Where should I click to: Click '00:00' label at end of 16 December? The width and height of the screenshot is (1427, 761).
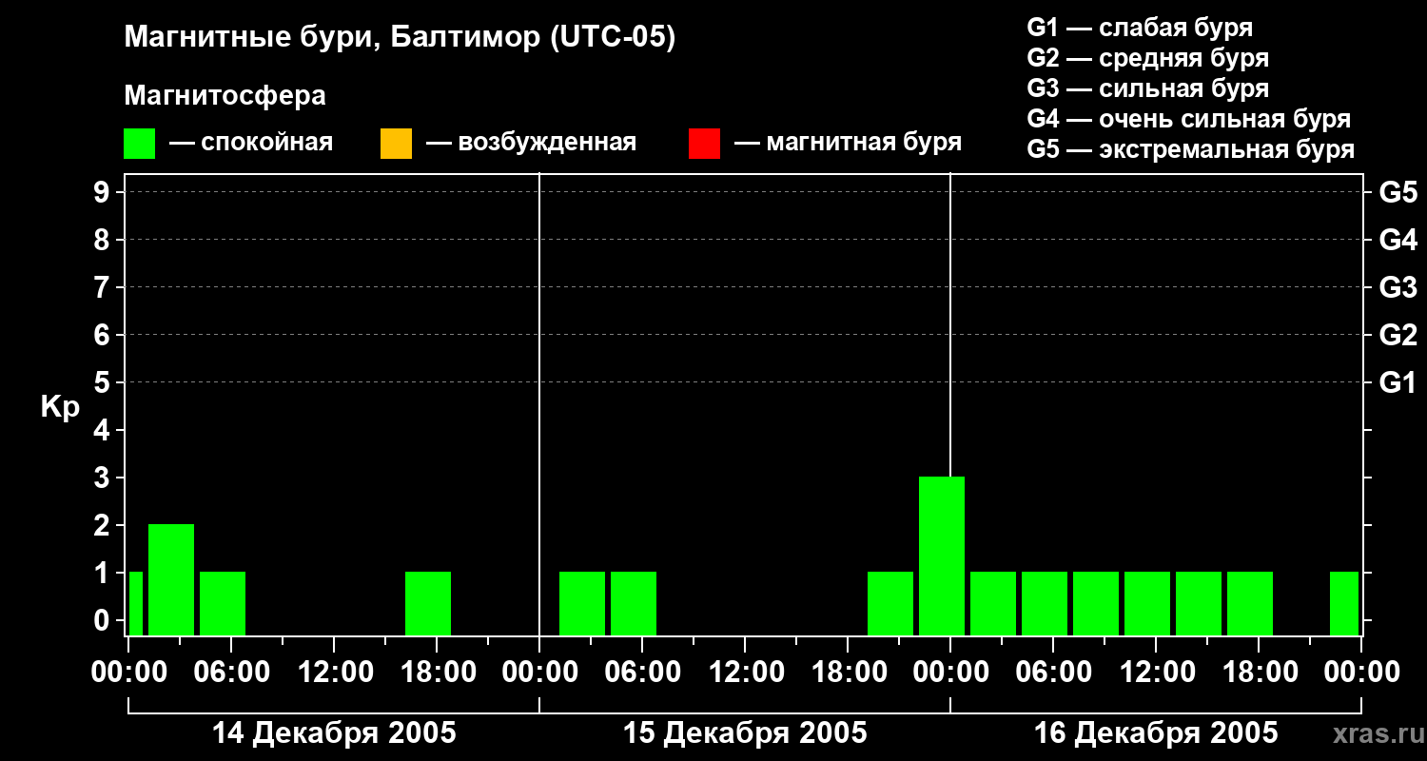click(1361, 673)
